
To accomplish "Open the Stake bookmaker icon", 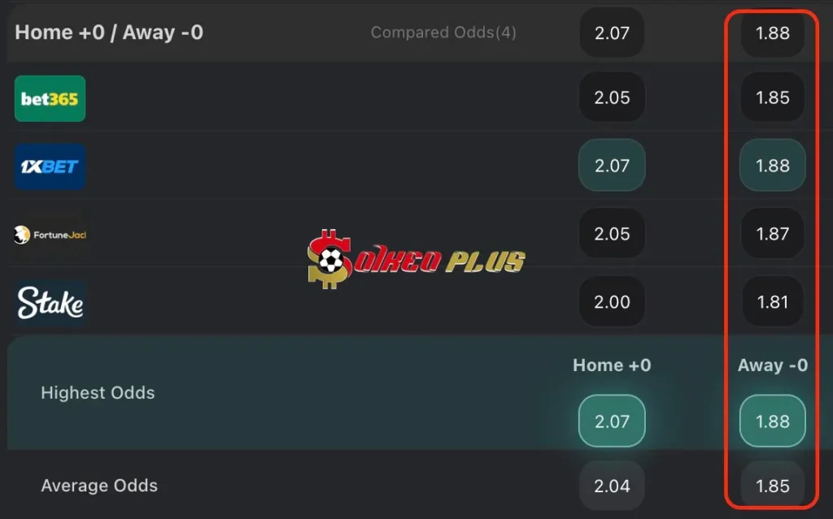I will (x=50, y=302).
